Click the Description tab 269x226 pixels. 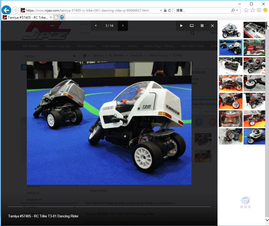click(x=99, y=191)
